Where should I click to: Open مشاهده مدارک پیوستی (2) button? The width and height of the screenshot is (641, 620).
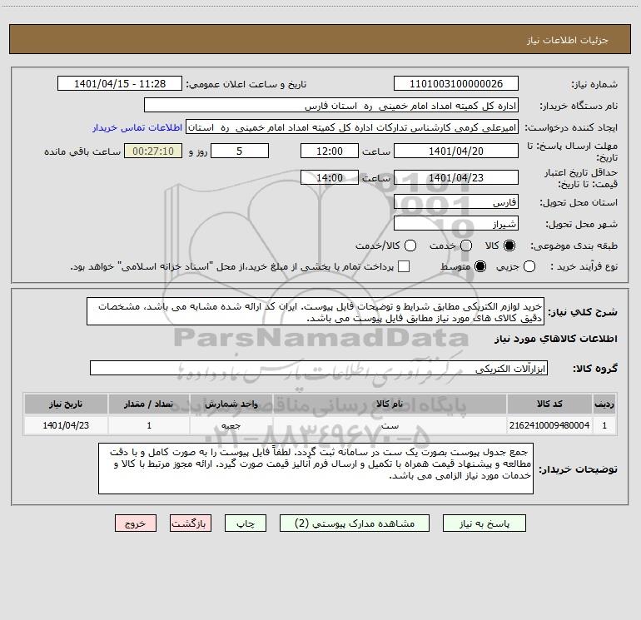(355, 523)
